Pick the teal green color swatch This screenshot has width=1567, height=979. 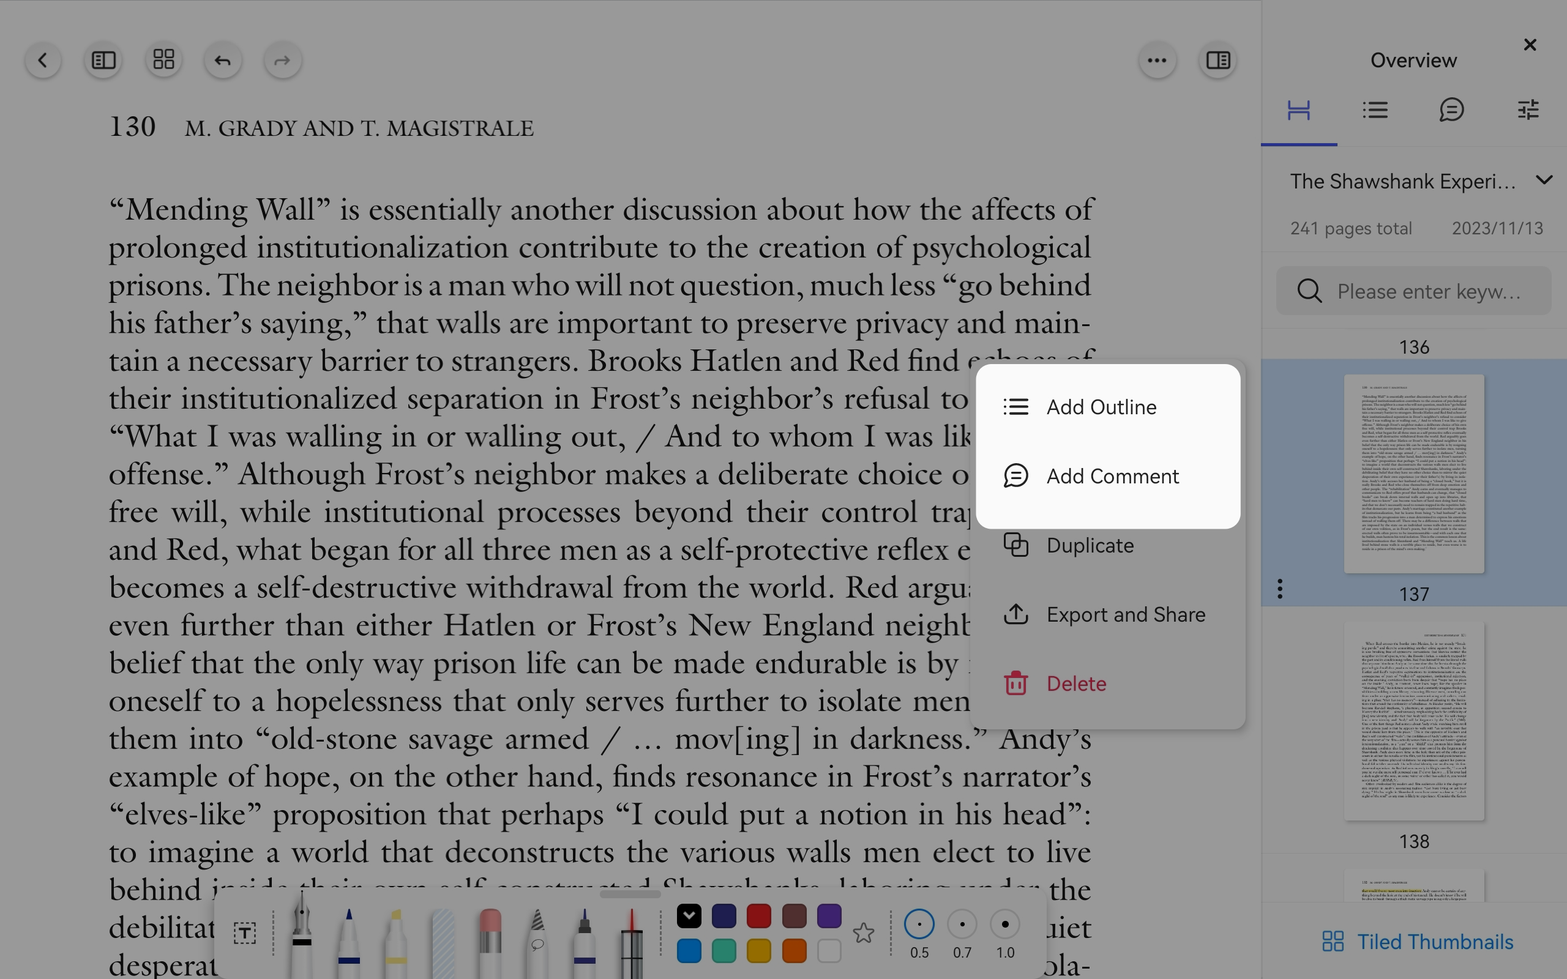tap(724, 951)
